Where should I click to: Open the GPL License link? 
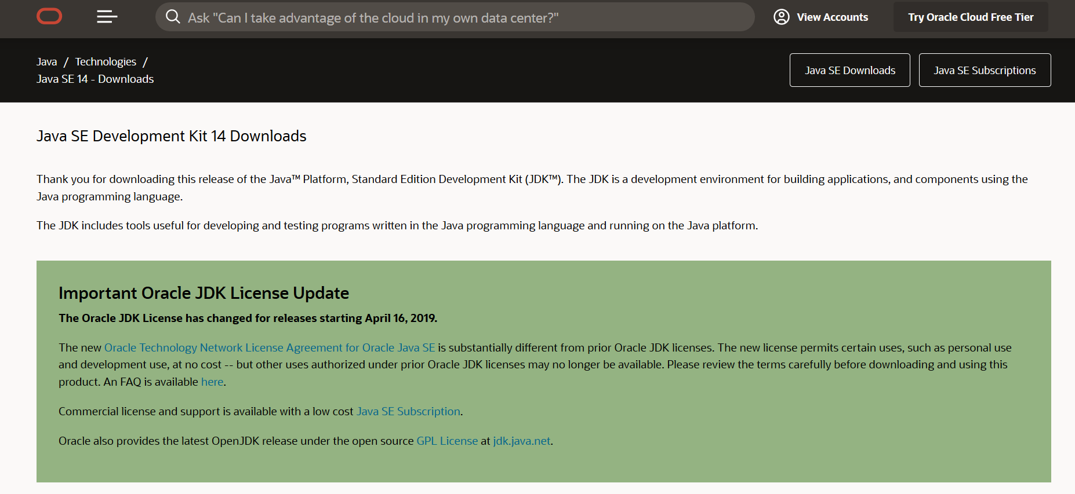click(x=447, y=441)
